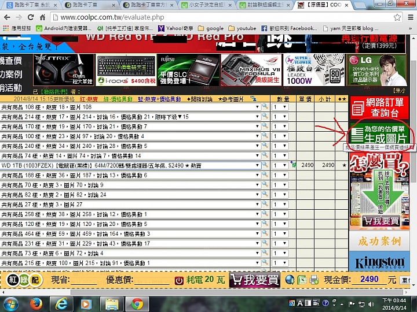Open the Kingston banner
417x312 pixels.
click(x=379, y=262)
